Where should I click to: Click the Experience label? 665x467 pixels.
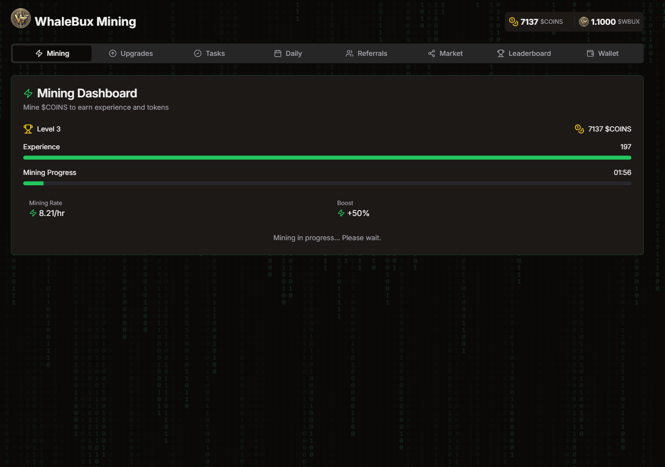(x=42, y=147)
